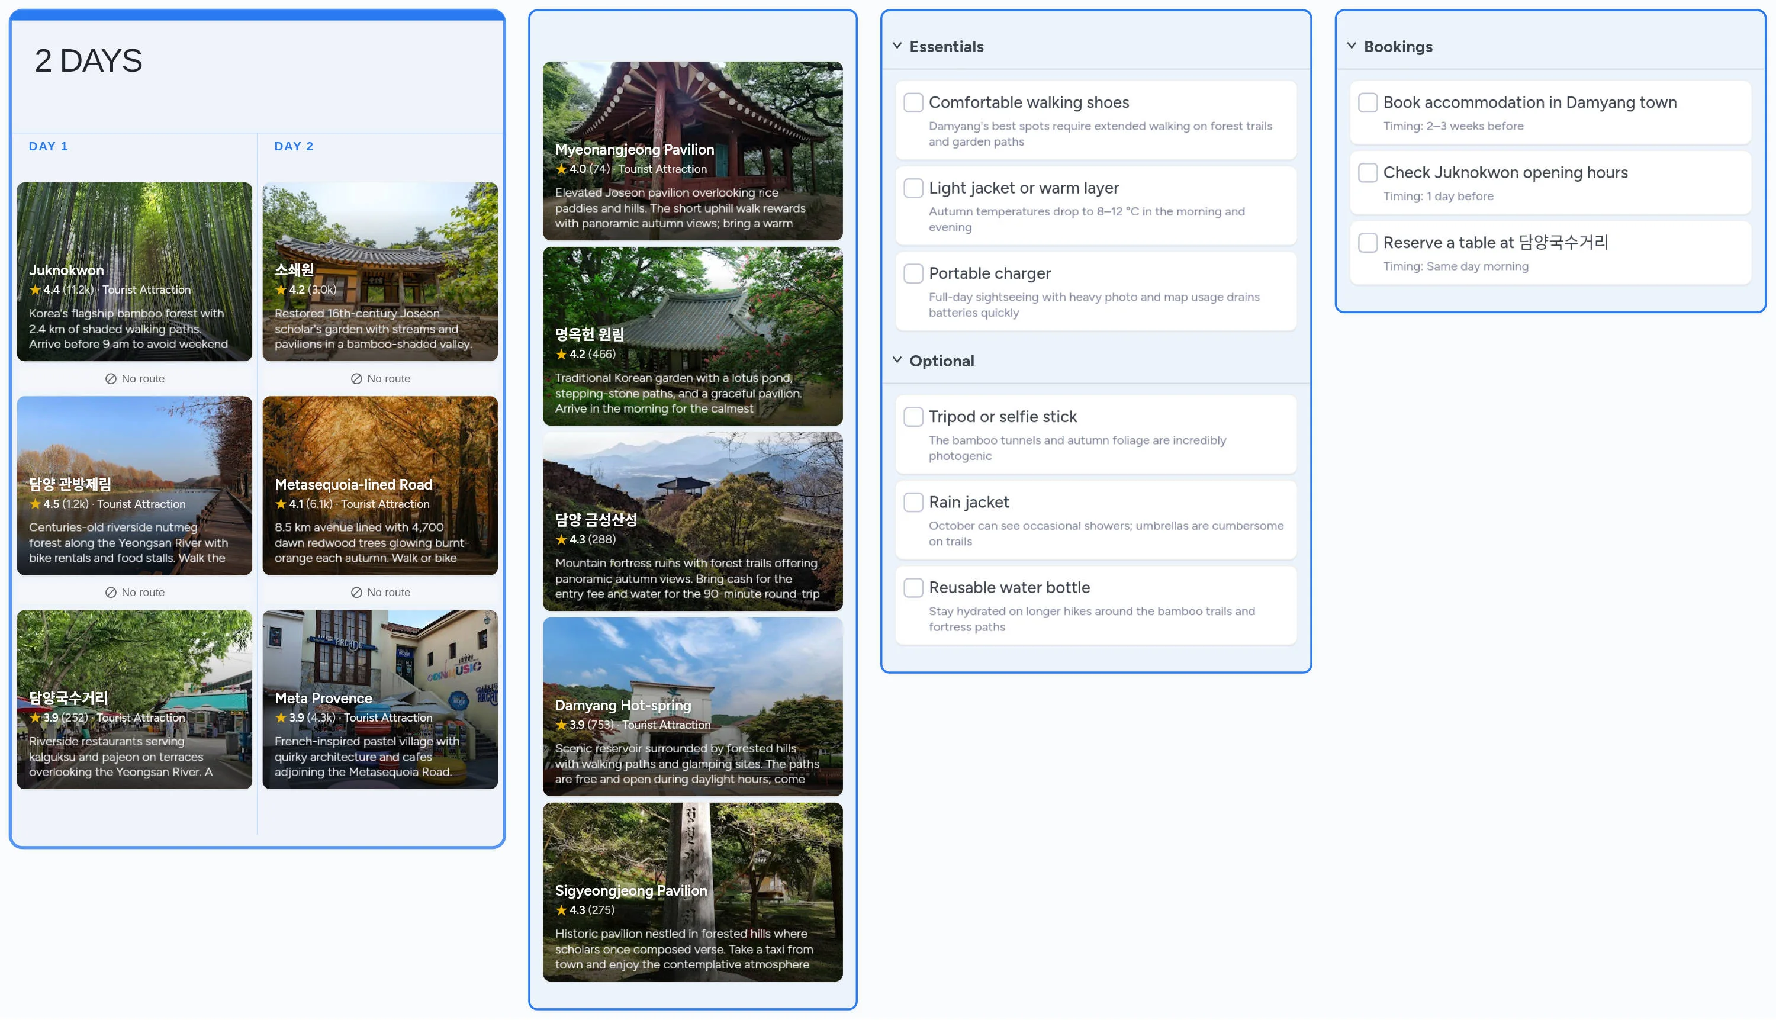The width and height of the screenshot is (1776, 1020).
Task: Click the No route icon below 소쇄원
Action: tap(356, 378)
